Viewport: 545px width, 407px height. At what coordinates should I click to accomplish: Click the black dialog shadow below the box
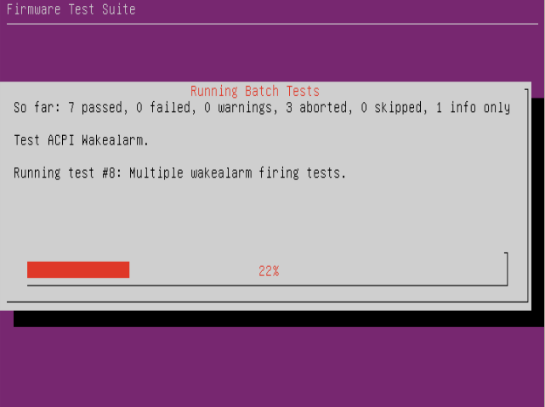pos(272,319)
